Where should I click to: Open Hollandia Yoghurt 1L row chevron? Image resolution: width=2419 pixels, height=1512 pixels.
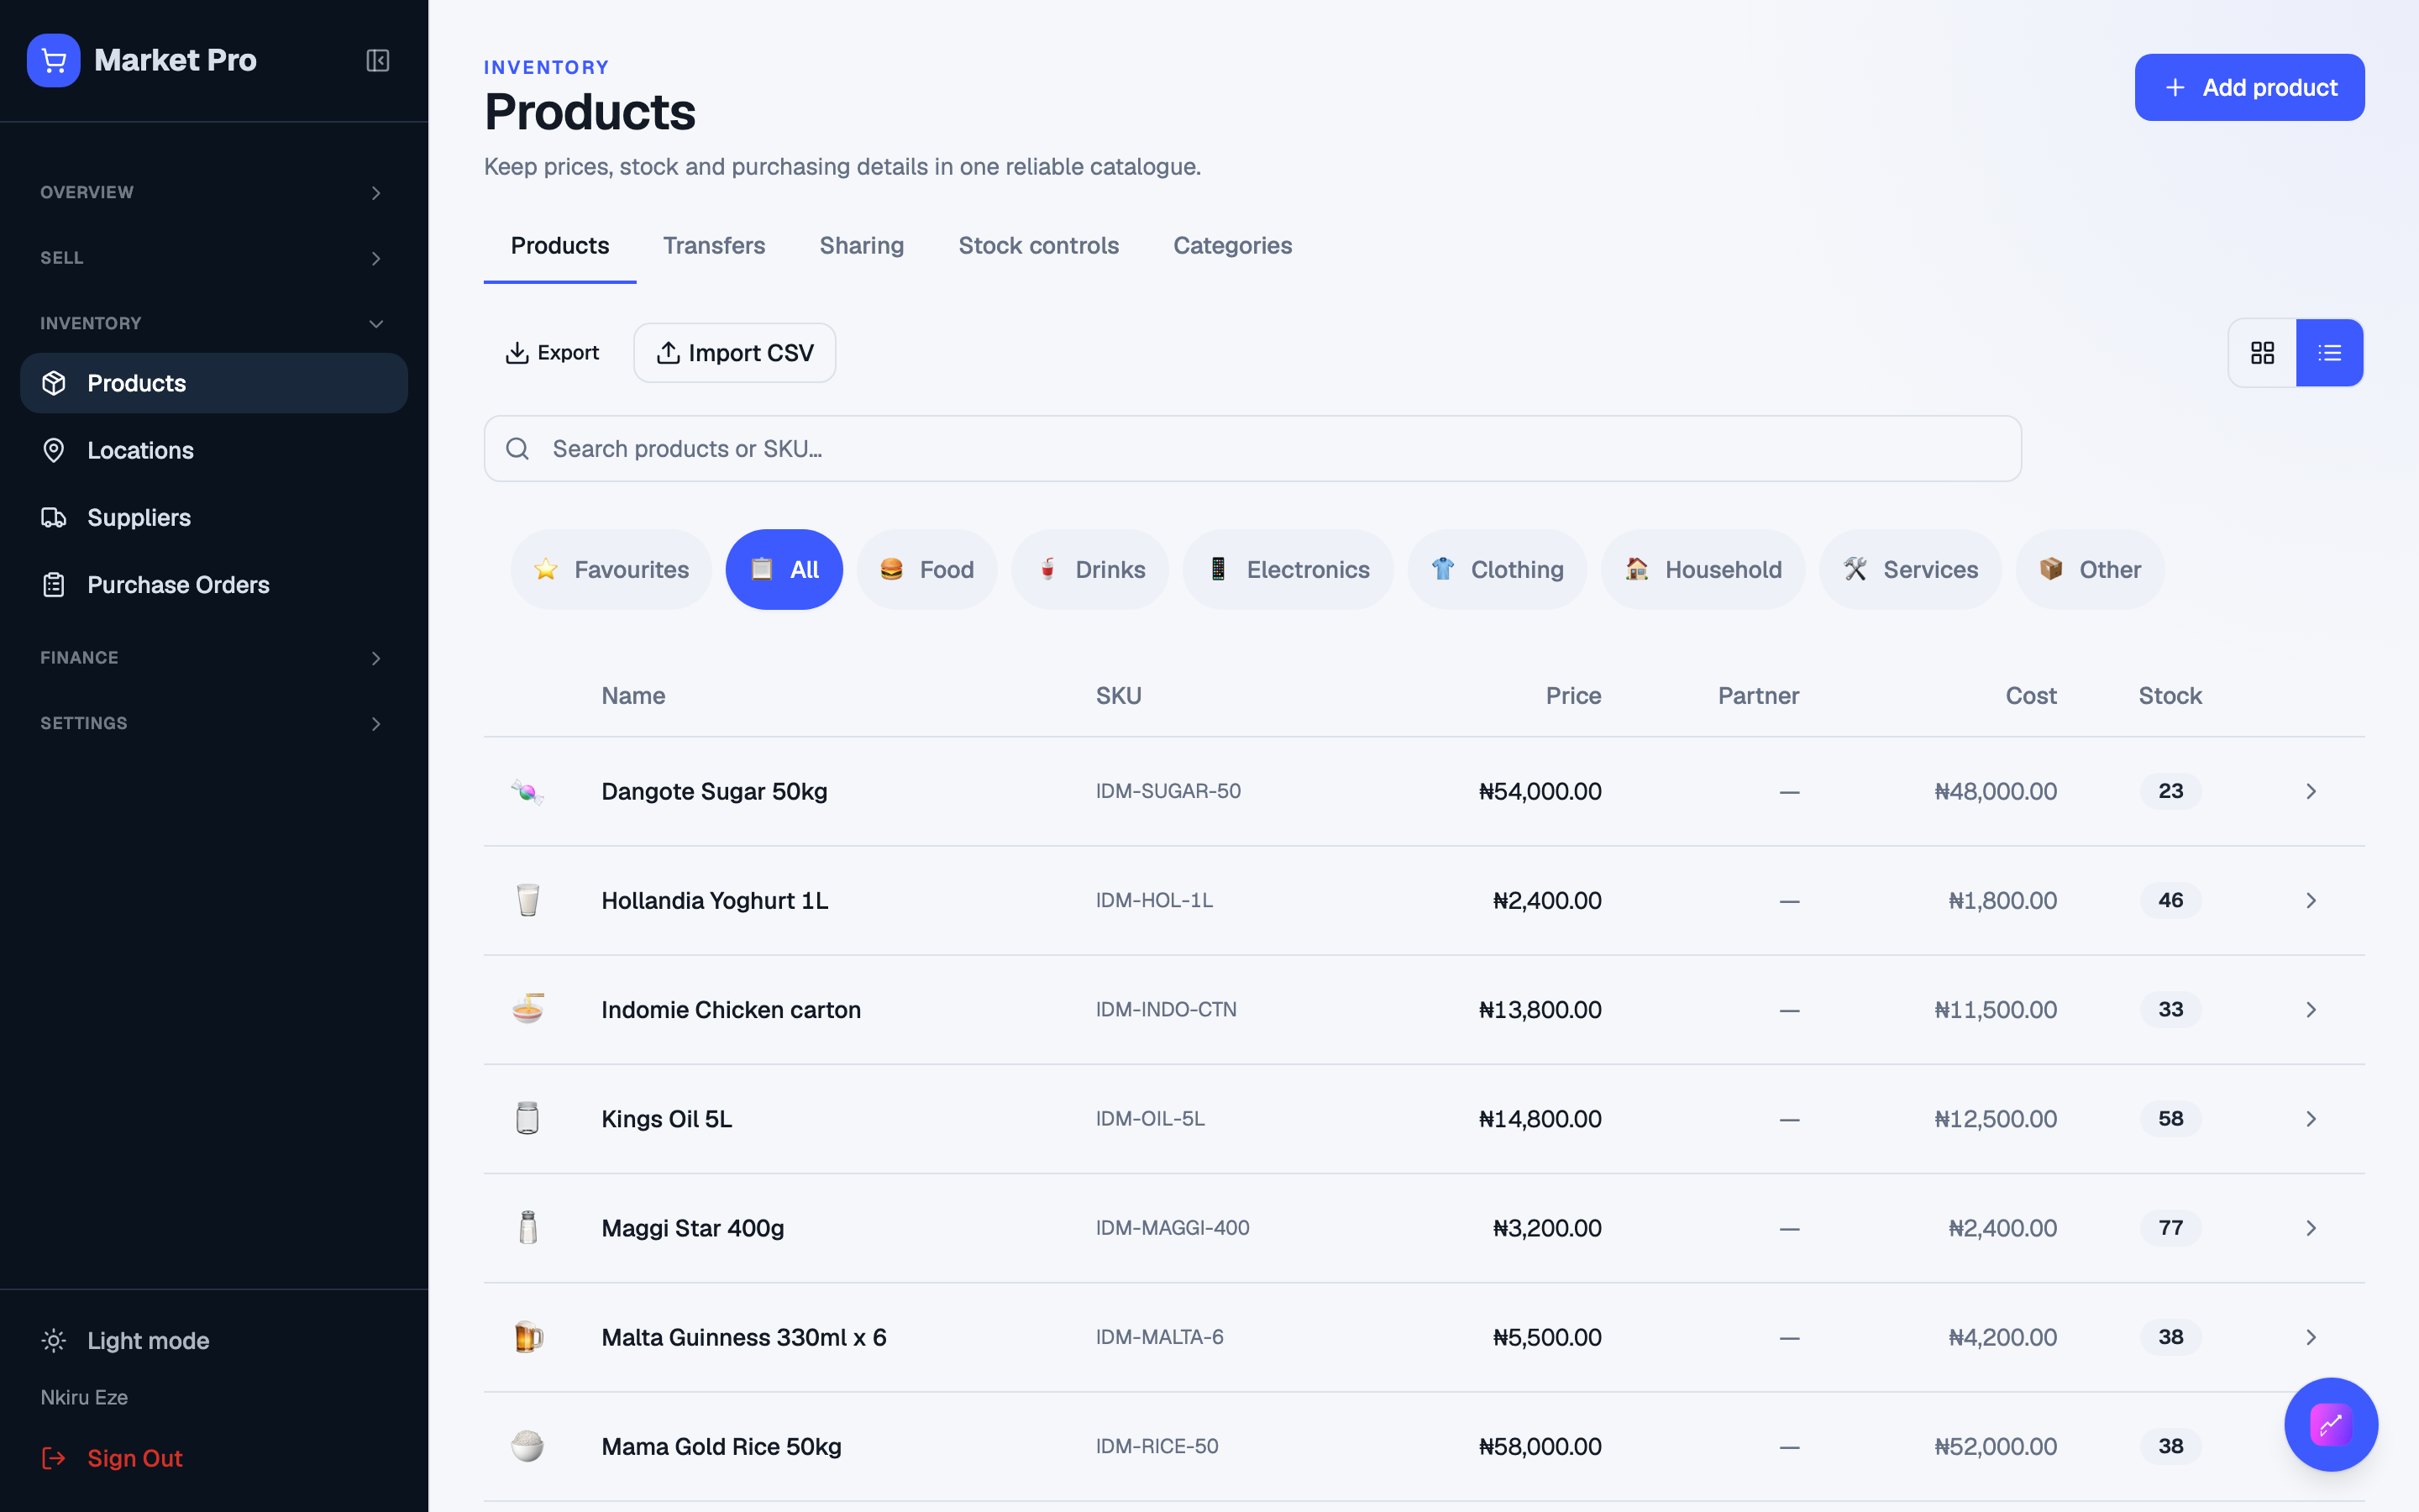point(2311,900)
